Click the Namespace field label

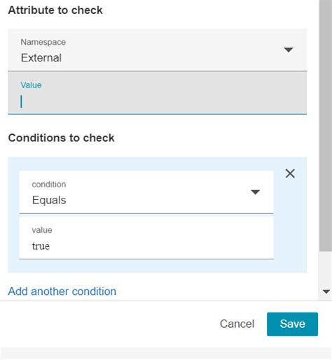(43, 42)
